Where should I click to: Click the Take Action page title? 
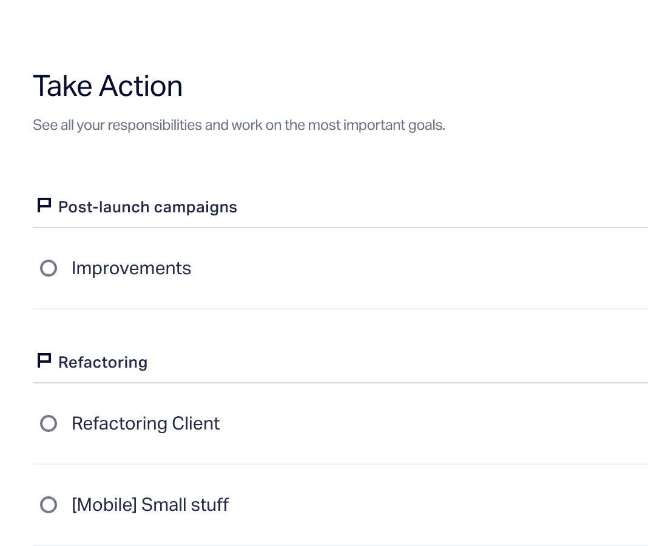coord(108,86)
